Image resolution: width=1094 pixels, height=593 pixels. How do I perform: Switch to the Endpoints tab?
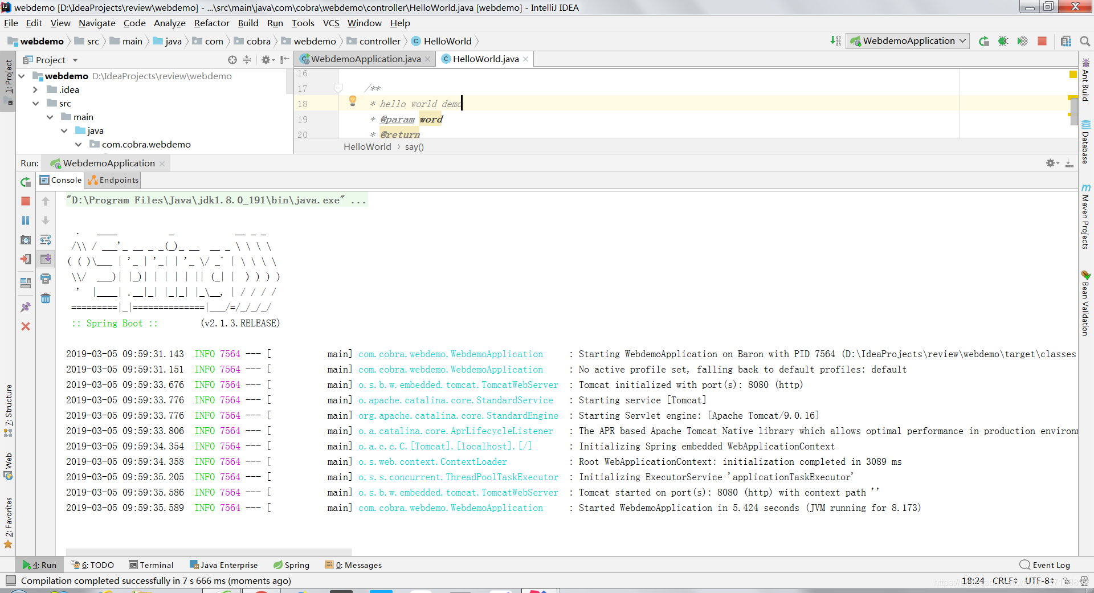[113, 180]
